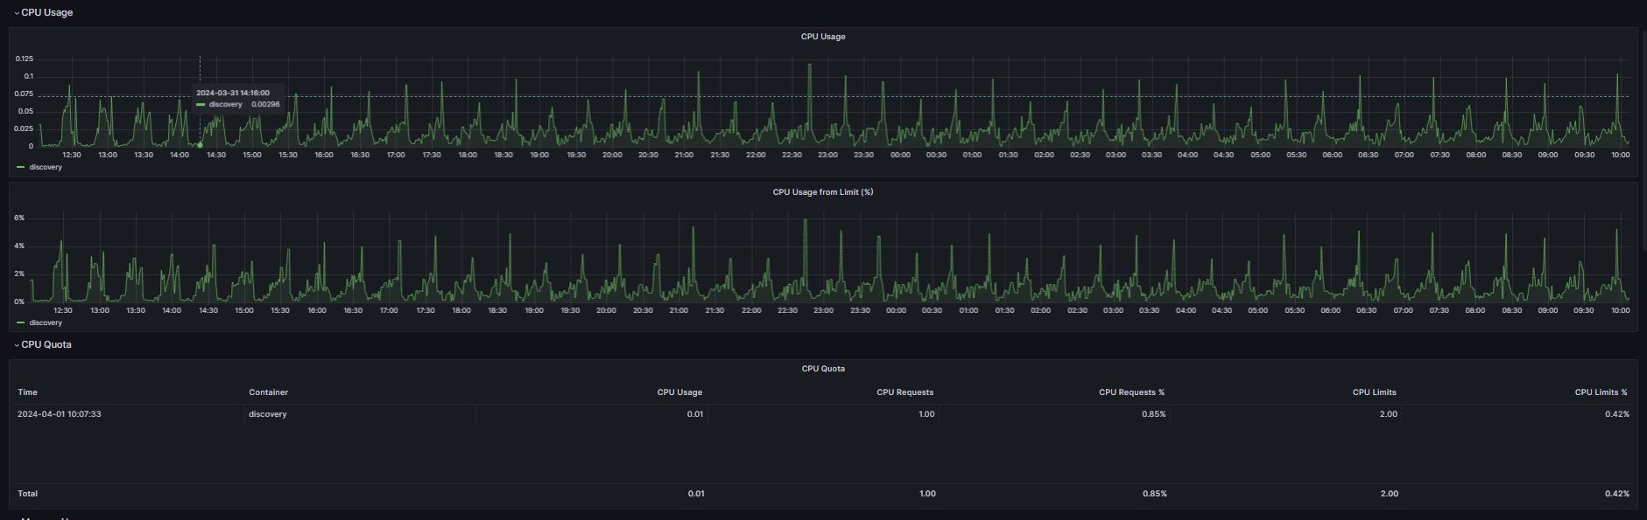Collapse the CPU Usage row chevron

click(x=17, y=13)
